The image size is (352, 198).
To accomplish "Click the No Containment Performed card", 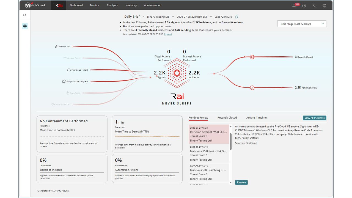I will coord(72,134).
